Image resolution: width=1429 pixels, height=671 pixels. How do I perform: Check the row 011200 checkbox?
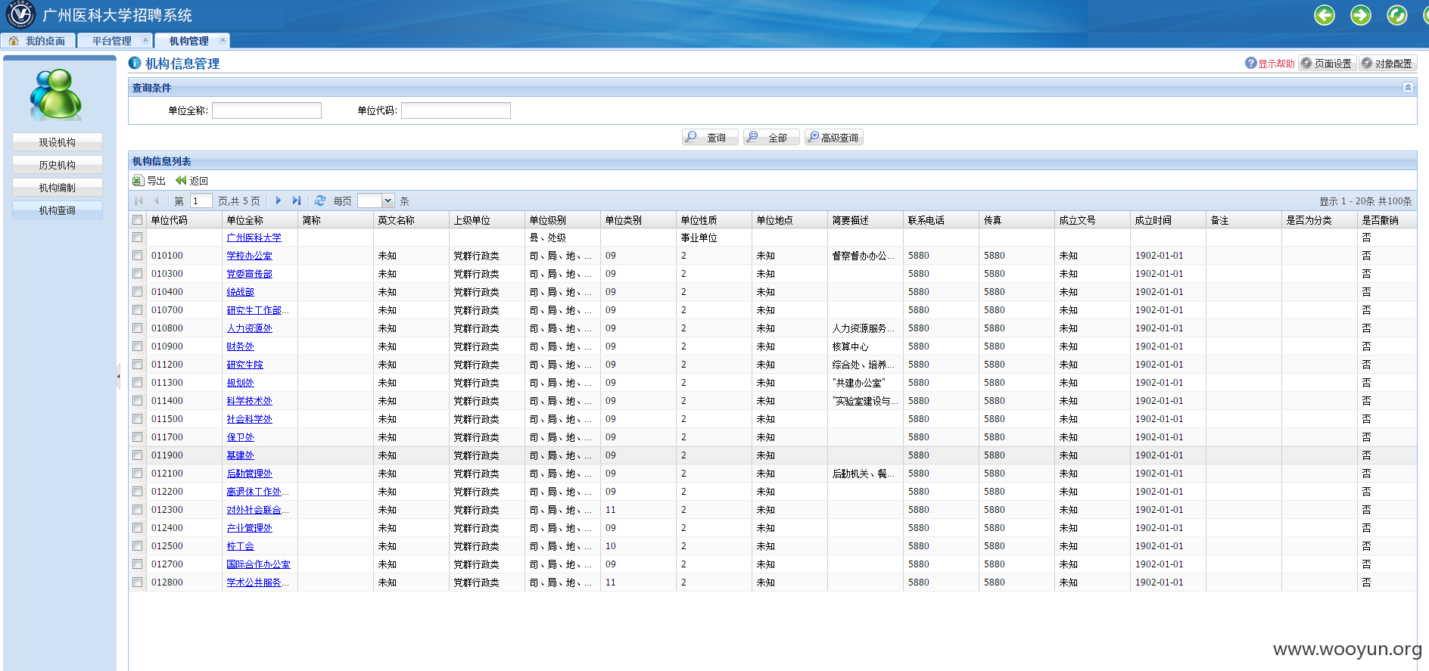(x=137, y=365)
